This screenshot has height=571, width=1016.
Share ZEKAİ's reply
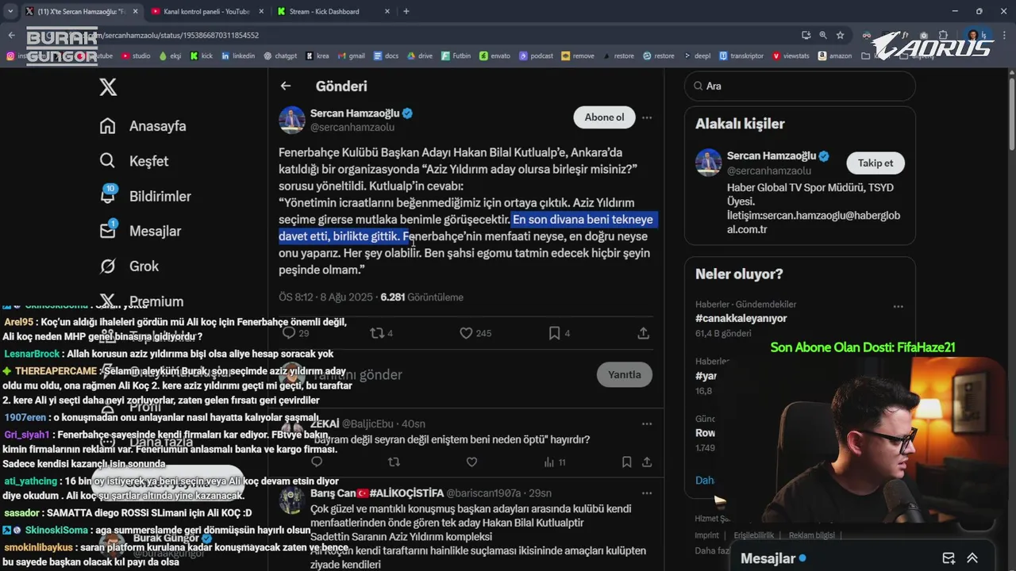coord(646,462)
